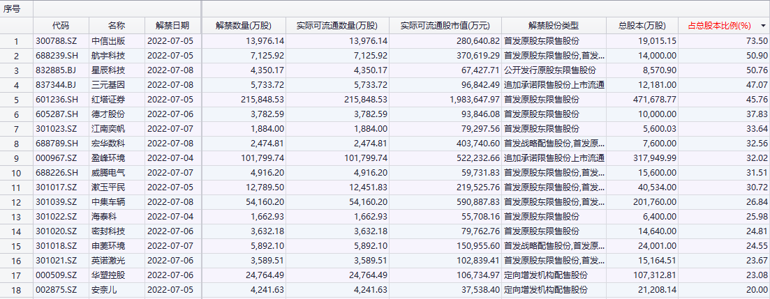Click the 73.50 ratio cell
Viewport: 770px width, 299px height.
(x=757, y=41)
